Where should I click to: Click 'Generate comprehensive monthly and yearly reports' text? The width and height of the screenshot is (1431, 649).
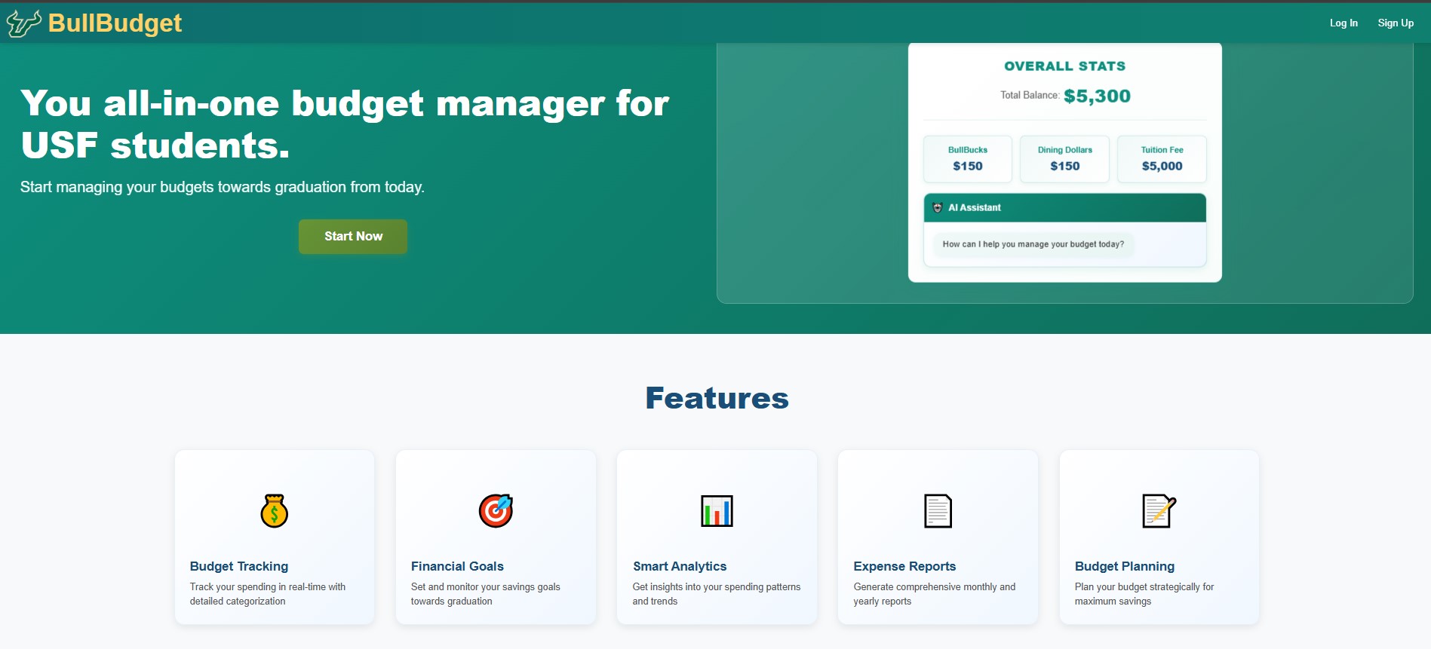click(935, 594)
